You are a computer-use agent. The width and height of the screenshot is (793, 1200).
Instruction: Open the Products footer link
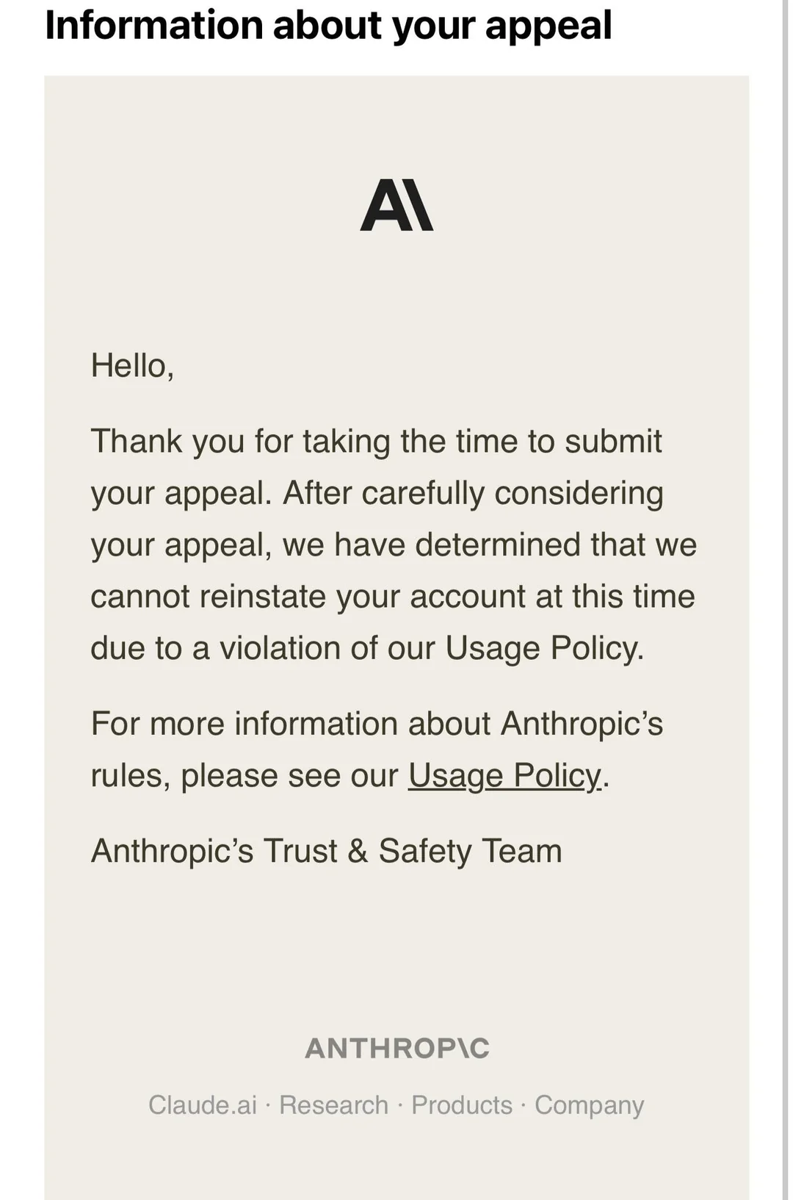pyautogui.click(x=462, y=1104)
